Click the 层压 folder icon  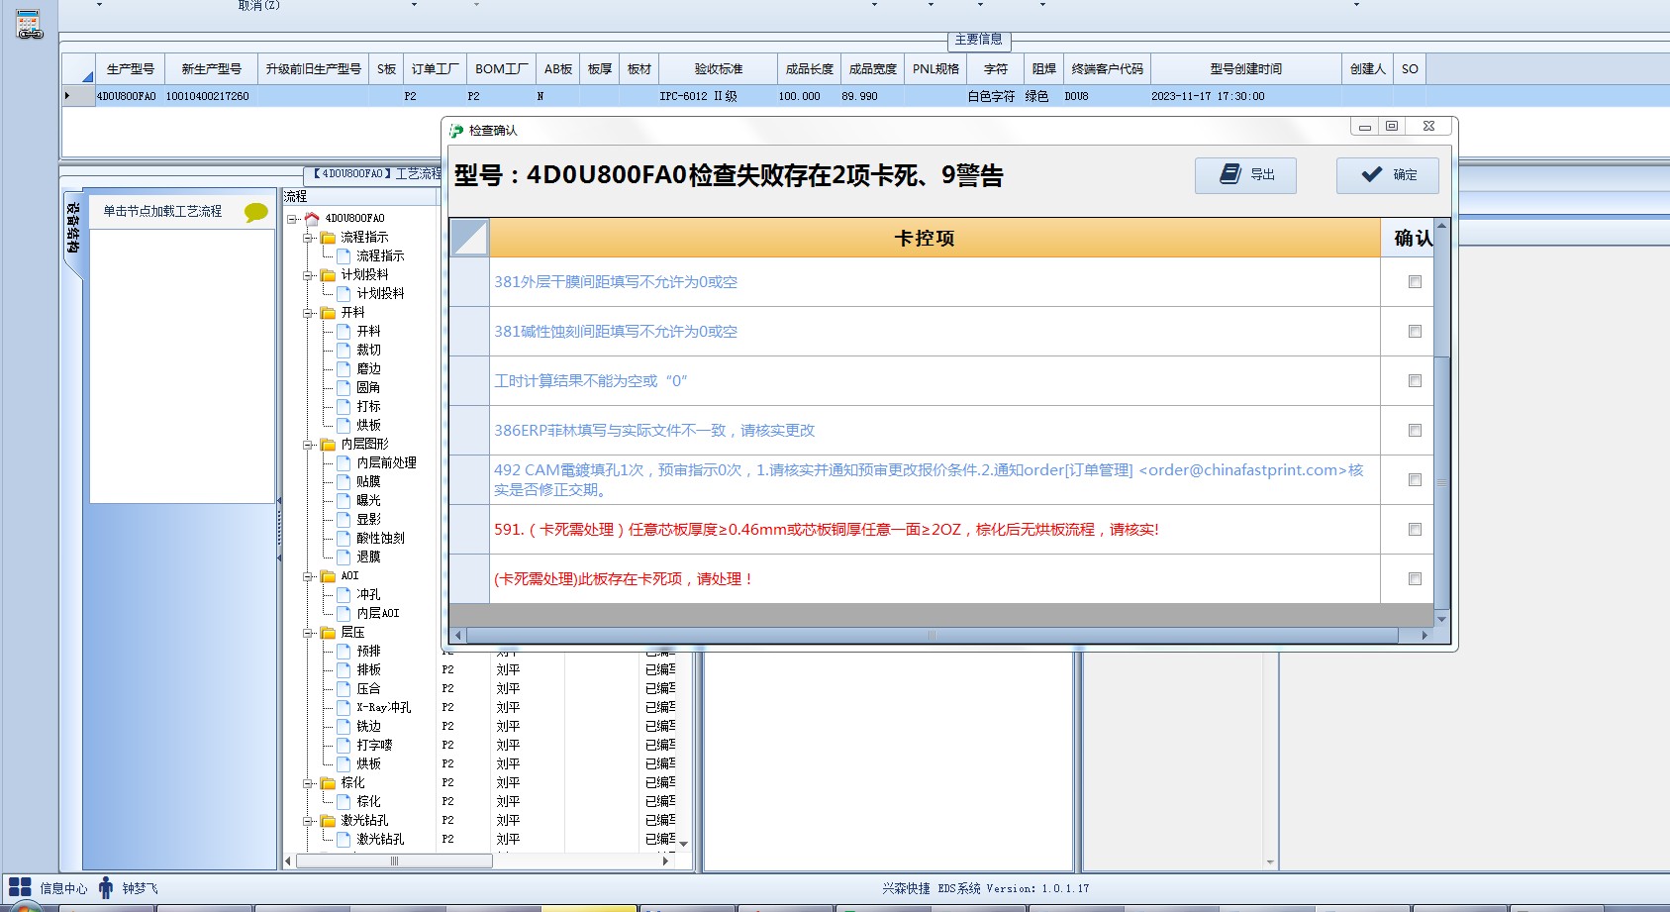click(x=328, y=633)
